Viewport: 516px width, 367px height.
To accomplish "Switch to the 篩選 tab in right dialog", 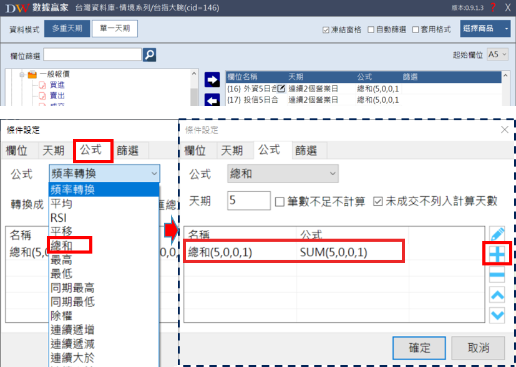I will [x=306, y=150].
